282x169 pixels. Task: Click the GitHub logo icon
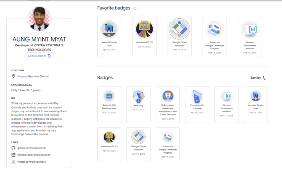click(x=13, y=148)
